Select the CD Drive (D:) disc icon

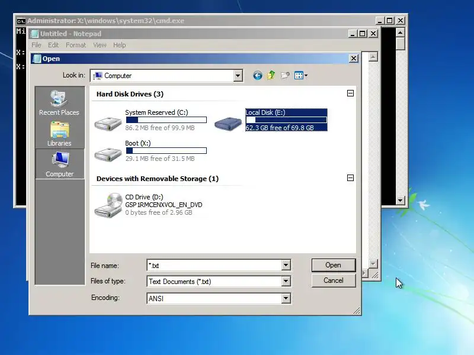tap(108, 205)
